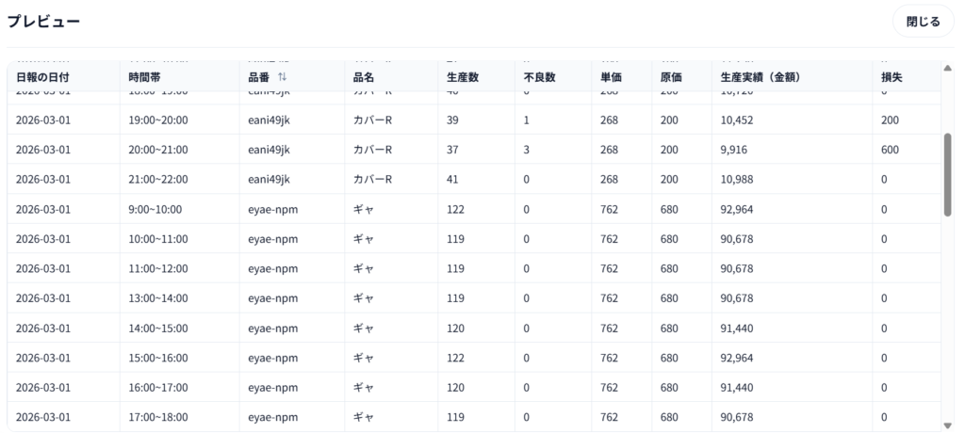Click the sort icon next to 品番
Screen dimensions: 965x433
pos(281,77)
